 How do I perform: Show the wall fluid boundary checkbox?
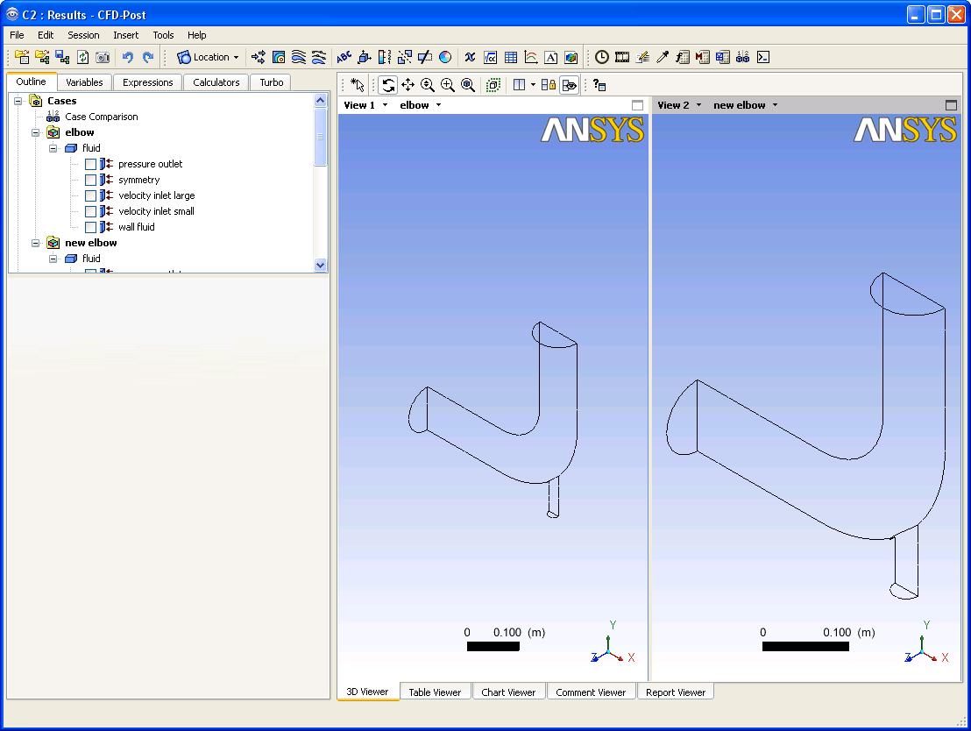[x=90, y=227]
